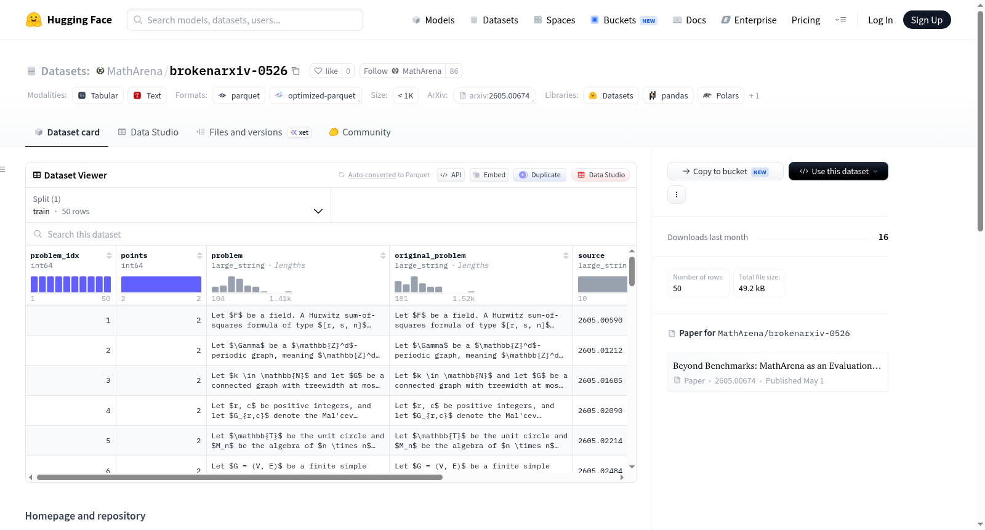Open the MathArena organization link in title
Image resolution: width=985 pixels, height=530 pixels.
135,71
